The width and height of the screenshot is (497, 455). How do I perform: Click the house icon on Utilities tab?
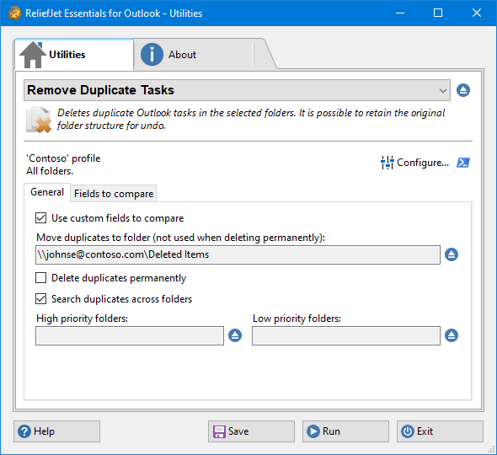33,55
